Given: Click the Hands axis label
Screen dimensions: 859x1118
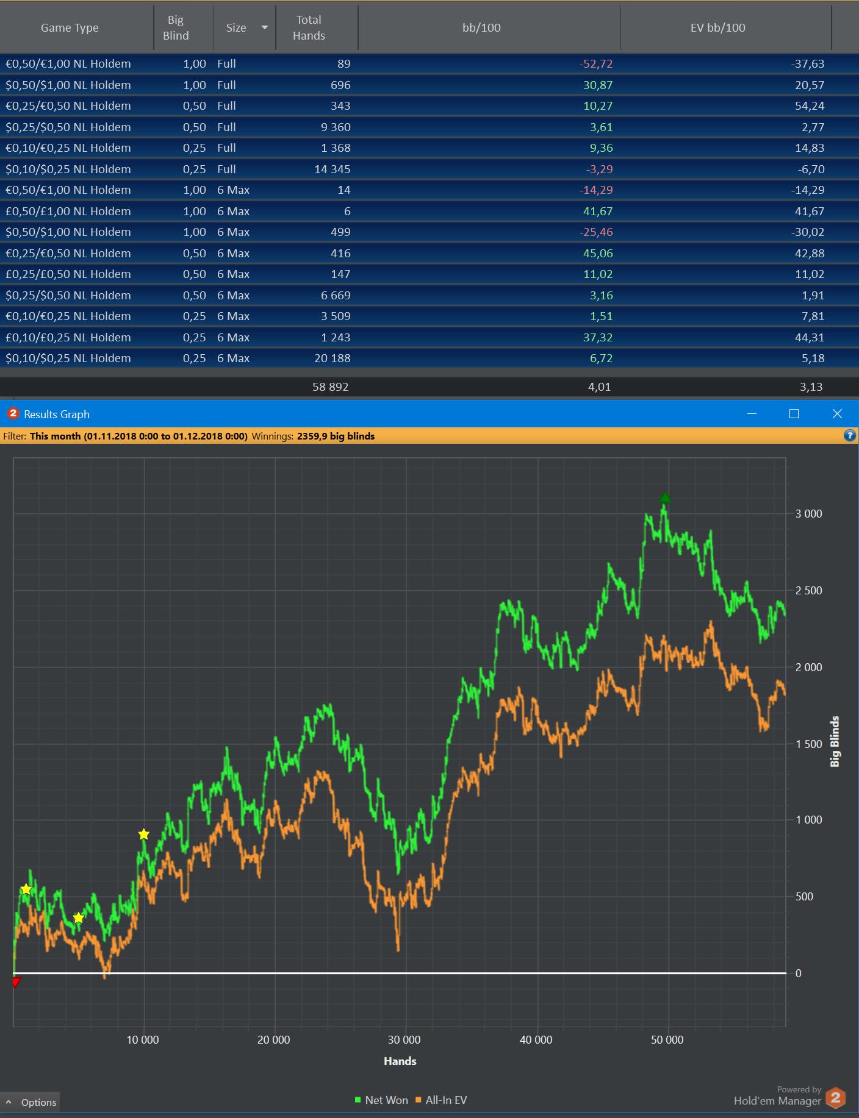Looking at the screenshot, I should [x=400, y=1061].
